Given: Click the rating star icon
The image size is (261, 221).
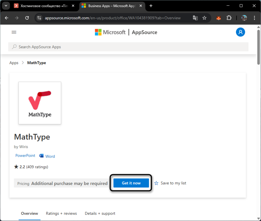Looking at the screenshot, I should (16, 167).
